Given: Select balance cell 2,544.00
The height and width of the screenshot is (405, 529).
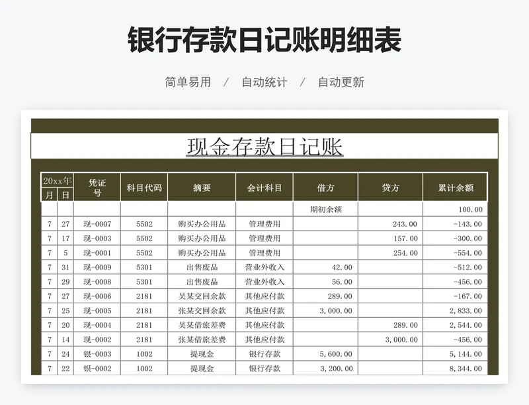Looking at the screenshot, I should click(x=455, y=325).
